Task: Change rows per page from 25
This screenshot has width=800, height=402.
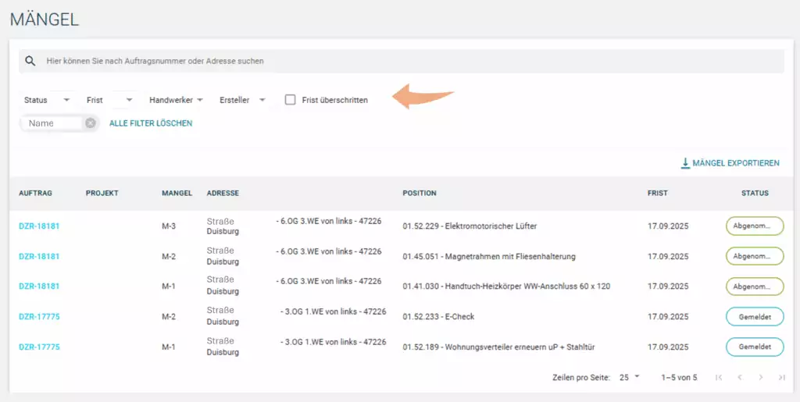Action: click(629, 377)
